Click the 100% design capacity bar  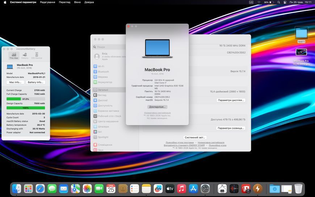[x=26, y=108]
